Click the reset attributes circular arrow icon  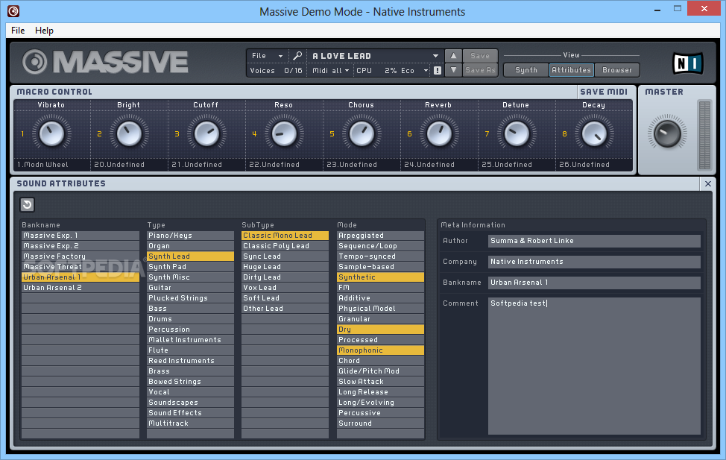(28, 204)
